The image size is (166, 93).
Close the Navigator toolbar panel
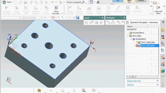coord(124,18)
